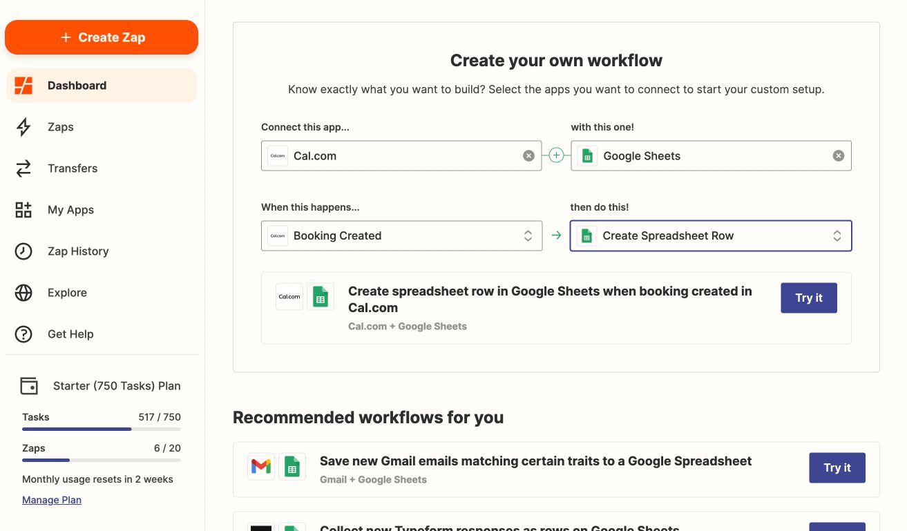Screen dimensions: 907x531
Task: Click the Get Help question mark icon
Action: (x=23, y=334)
